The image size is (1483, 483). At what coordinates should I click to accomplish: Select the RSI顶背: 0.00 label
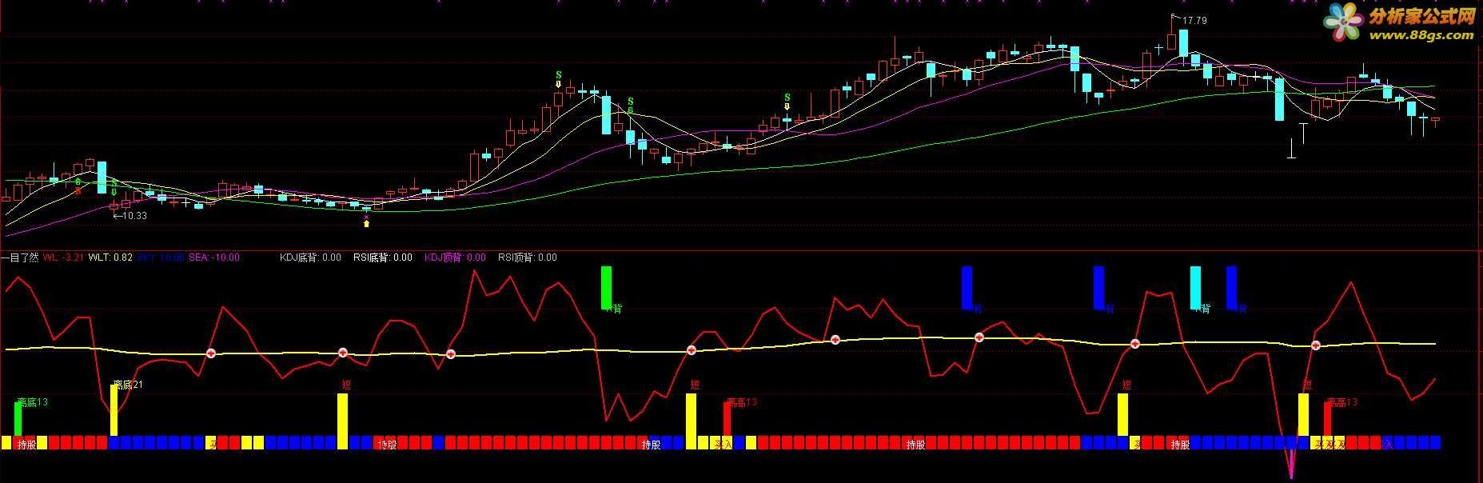(x=528, y=257)
